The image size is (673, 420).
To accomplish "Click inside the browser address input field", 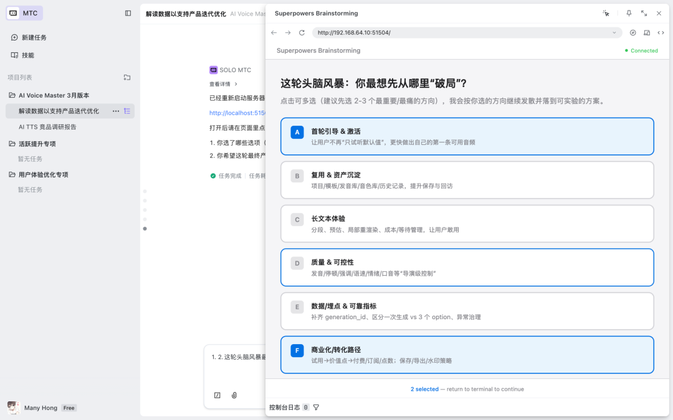I will 436,32.
